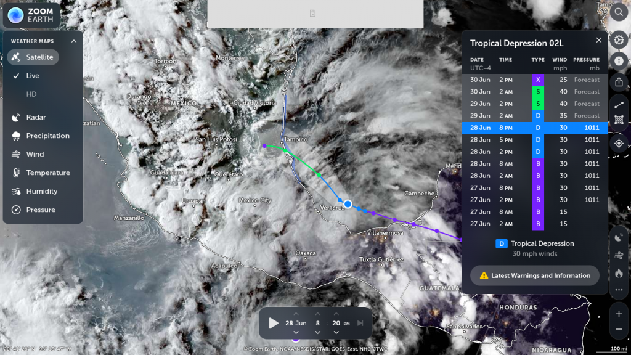The height and width of the screenshot is (355, 631).
Task: Click the Zoom Earth logo
Action: coord(32,15)
